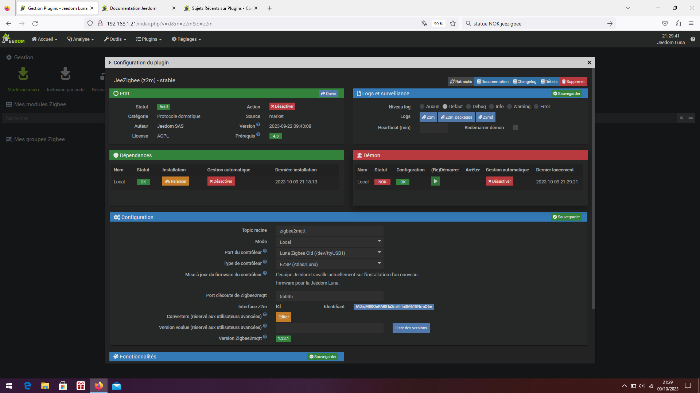The height and width of the screenshot is (393, 700).
Task: Save Logs et surveillance settings
Action: pos(567,94)
